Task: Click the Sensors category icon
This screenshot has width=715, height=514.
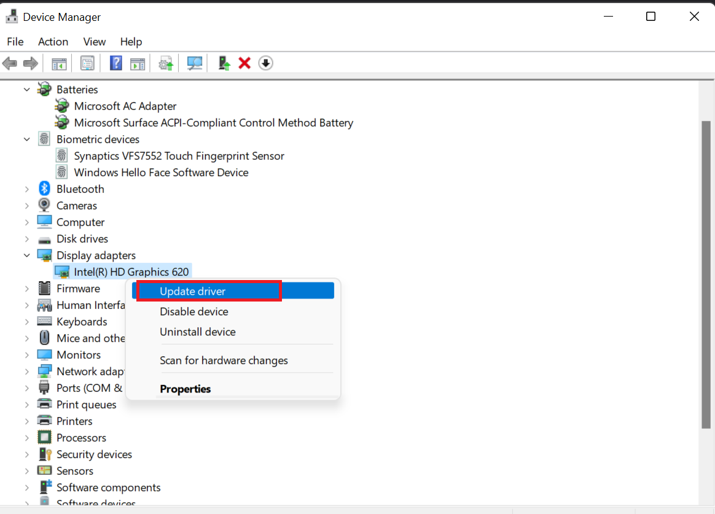Action: 44,470
